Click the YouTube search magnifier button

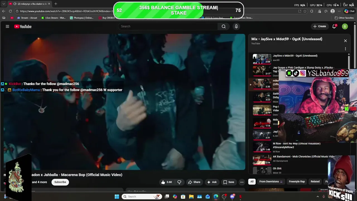[224, 26]
